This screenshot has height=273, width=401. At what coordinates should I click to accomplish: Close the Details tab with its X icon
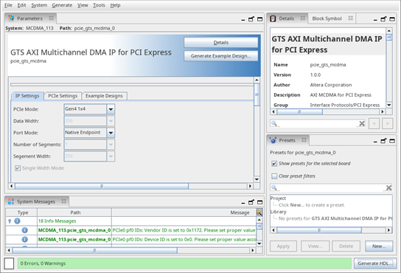point(303,18)
